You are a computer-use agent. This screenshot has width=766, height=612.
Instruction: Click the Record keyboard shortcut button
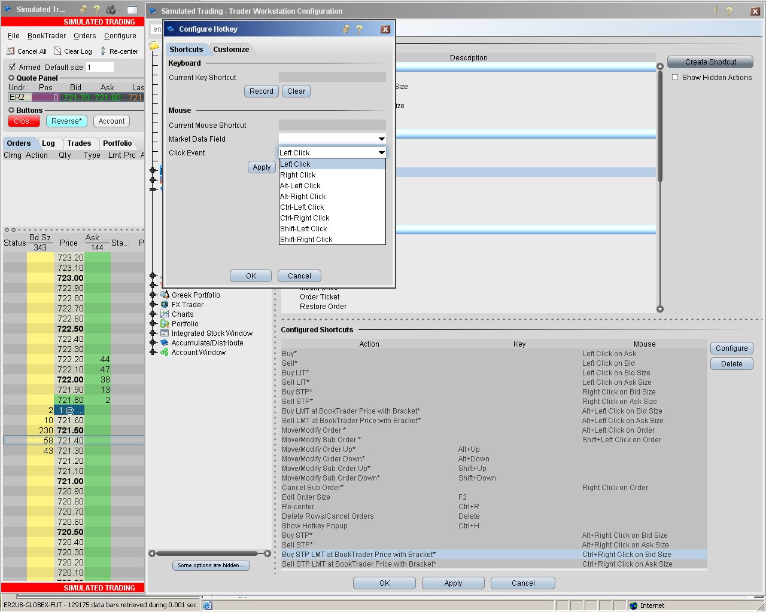[x=261, y=91]
